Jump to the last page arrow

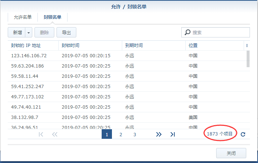click(172, 134)
